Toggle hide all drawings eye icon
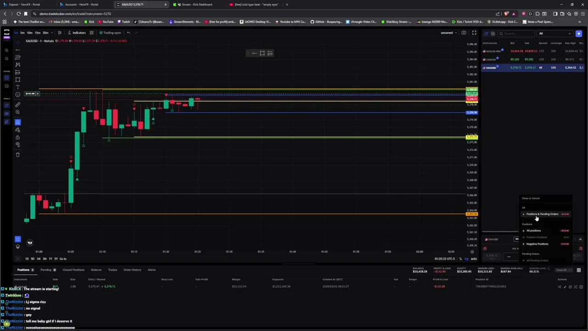 18,144
